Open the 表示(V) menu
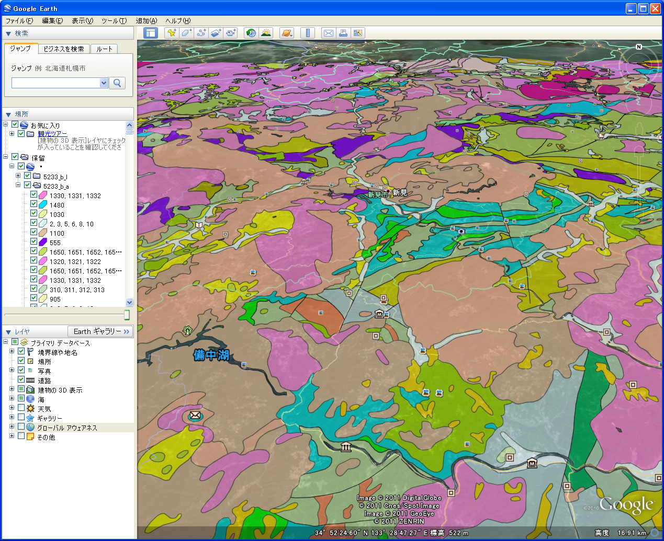 tap(82, 21)
